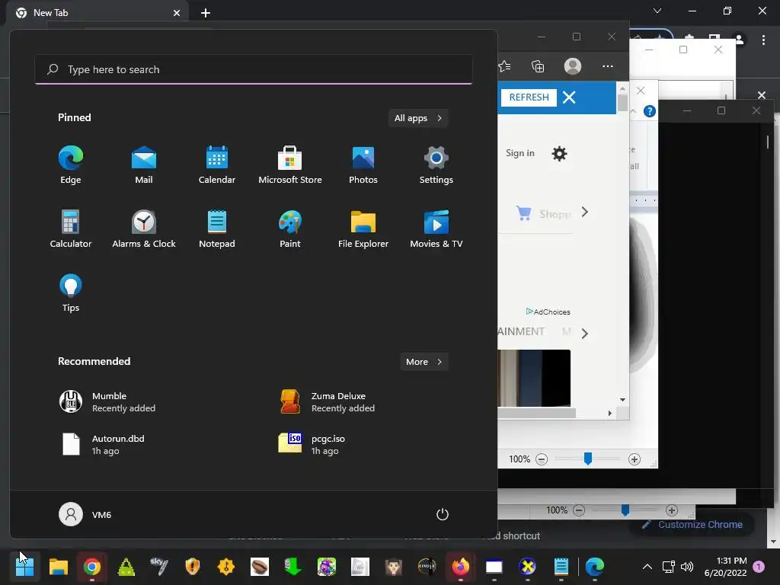Click the zoom in plus beside the upper 100%
780x585 pixels.
635,459
